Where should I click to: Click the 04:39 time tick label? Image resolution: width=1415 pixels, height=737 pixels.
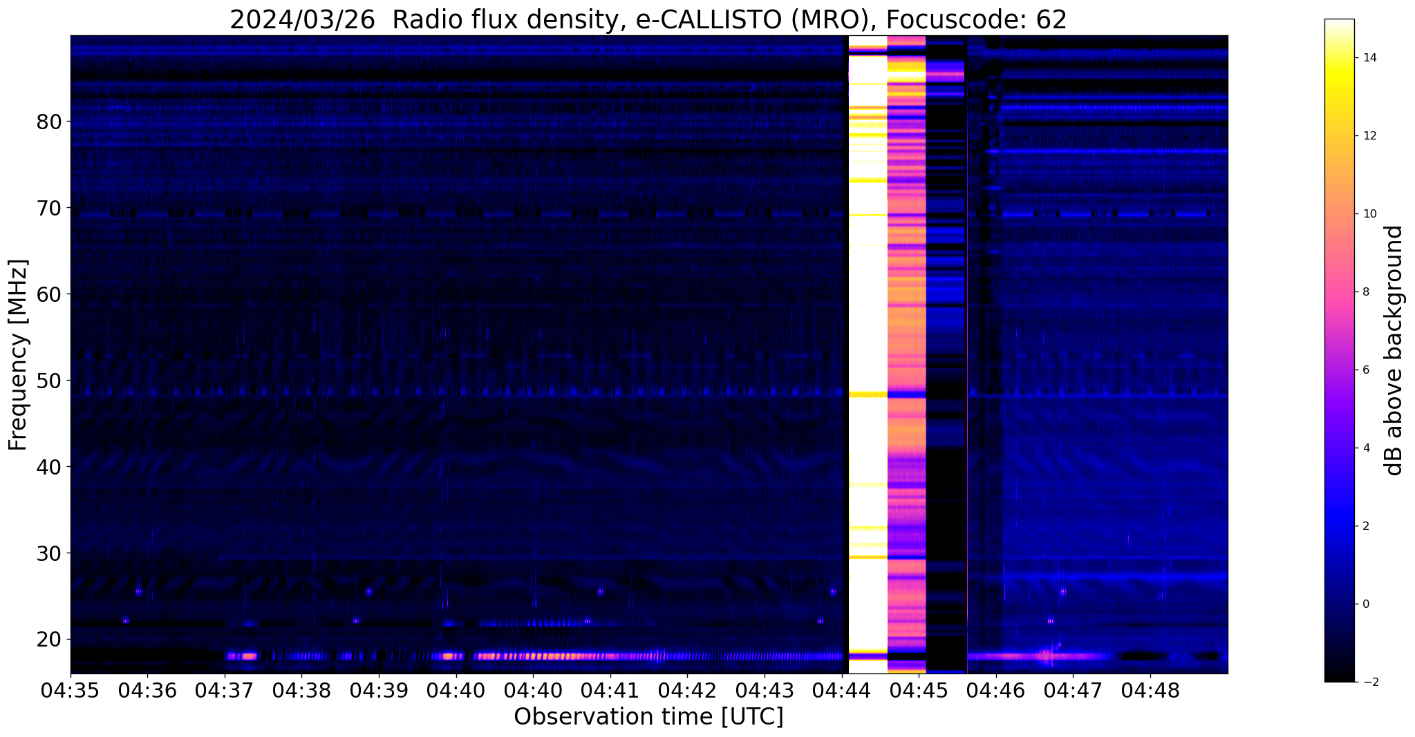click(x=379, y=690)
